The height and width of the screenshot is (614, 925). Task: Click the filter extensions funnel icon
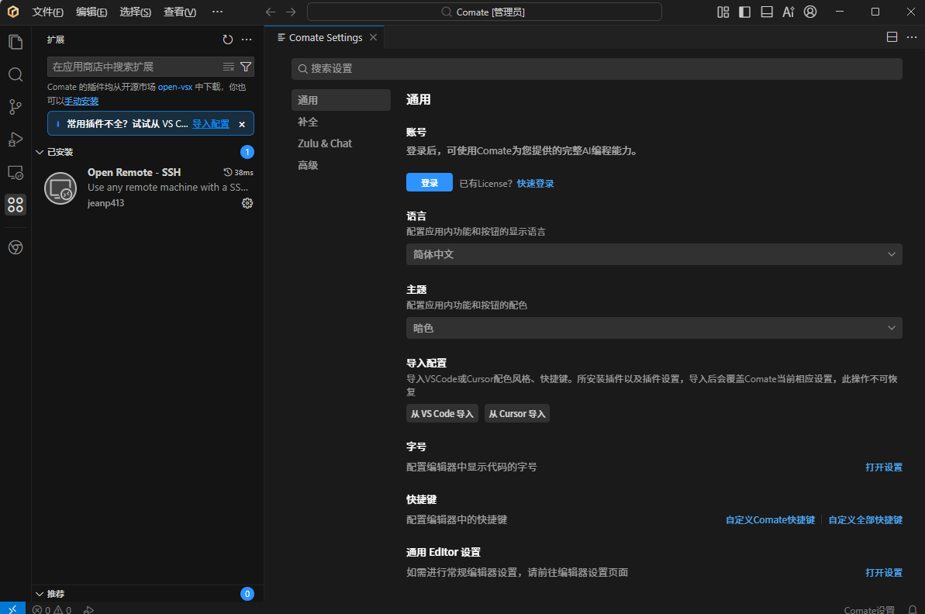246,67
